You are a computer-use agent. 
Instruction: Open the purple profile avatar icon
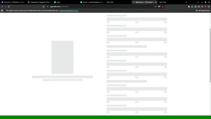(x=205, y=7)
